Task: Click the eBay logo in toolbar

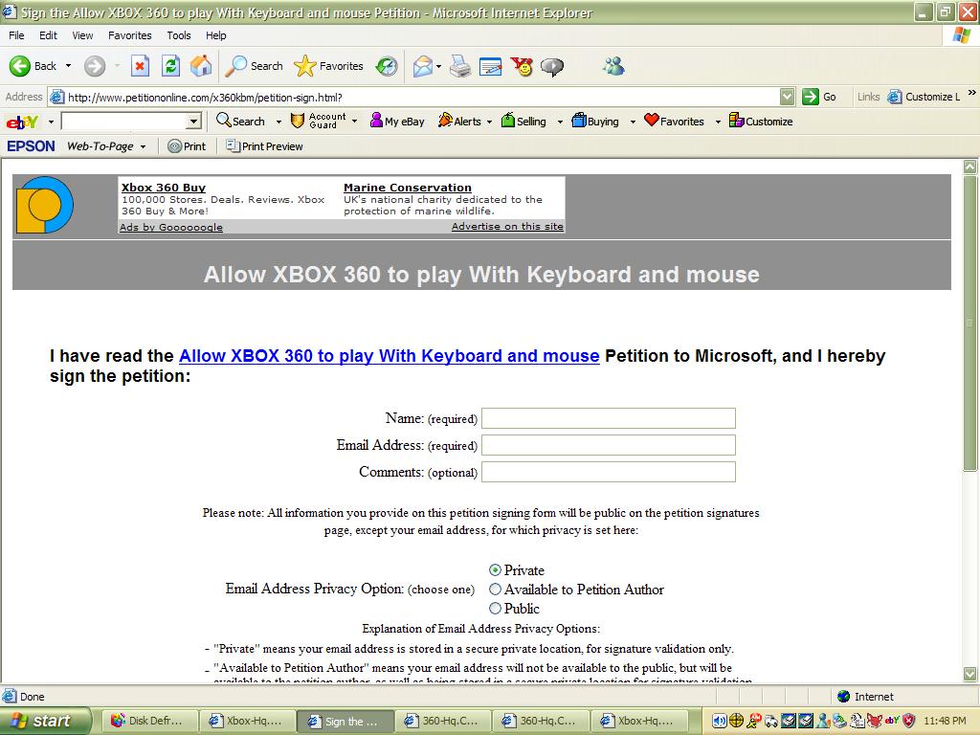Action: (x=22, y=122)
